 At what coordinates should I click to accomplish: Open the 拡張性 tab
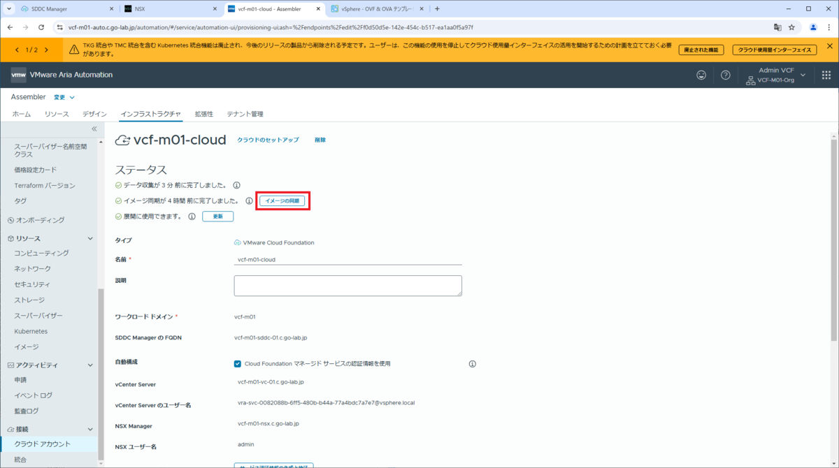[x=204, y=114]
